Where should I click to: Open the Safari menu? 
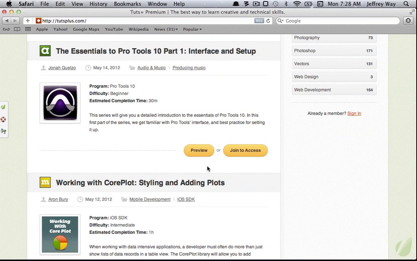(x=26, y=4)
